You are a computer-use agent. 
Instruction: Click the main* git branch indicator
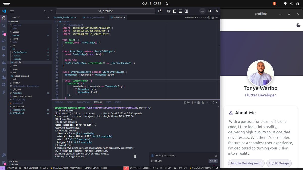coord(11,168)
